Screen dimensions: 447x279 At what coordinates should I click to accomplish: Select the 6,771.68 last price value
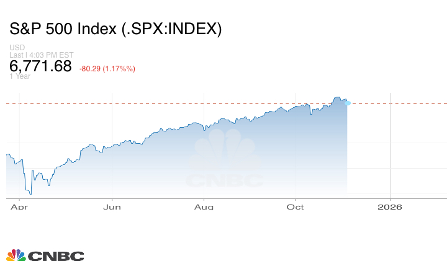(41, 66)
